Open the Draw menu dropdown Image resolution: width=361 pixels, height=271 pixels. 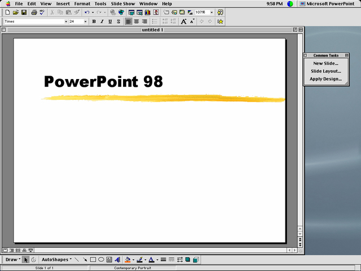point(13,260)
